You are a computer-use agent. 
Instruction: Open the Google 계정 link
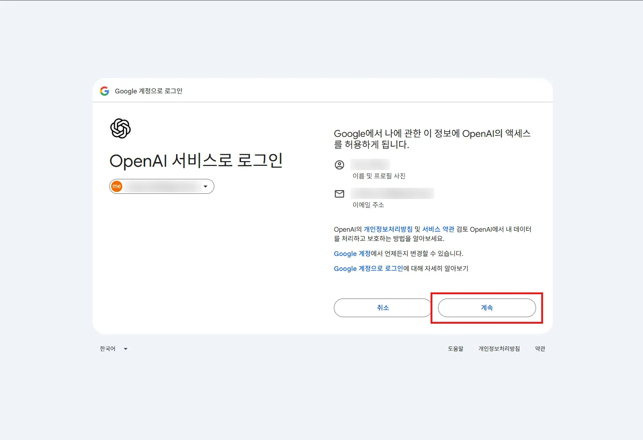coord(352,254)
